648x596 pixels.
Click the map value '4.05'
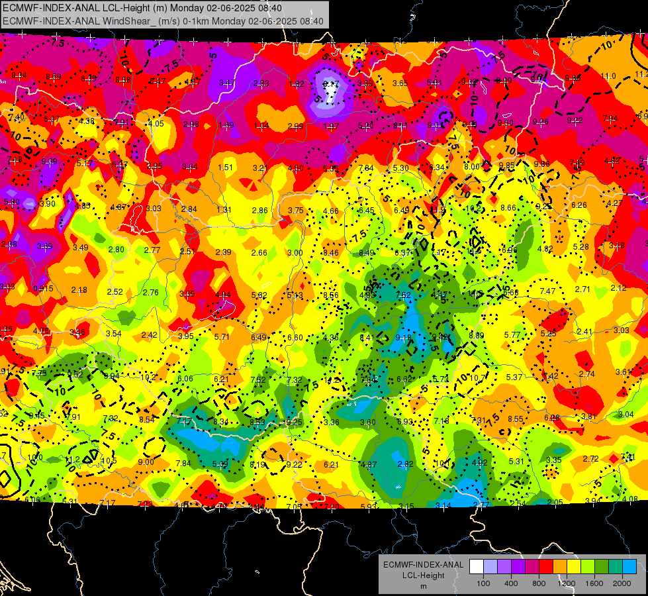pyautogui.click(x=156, y=124)
